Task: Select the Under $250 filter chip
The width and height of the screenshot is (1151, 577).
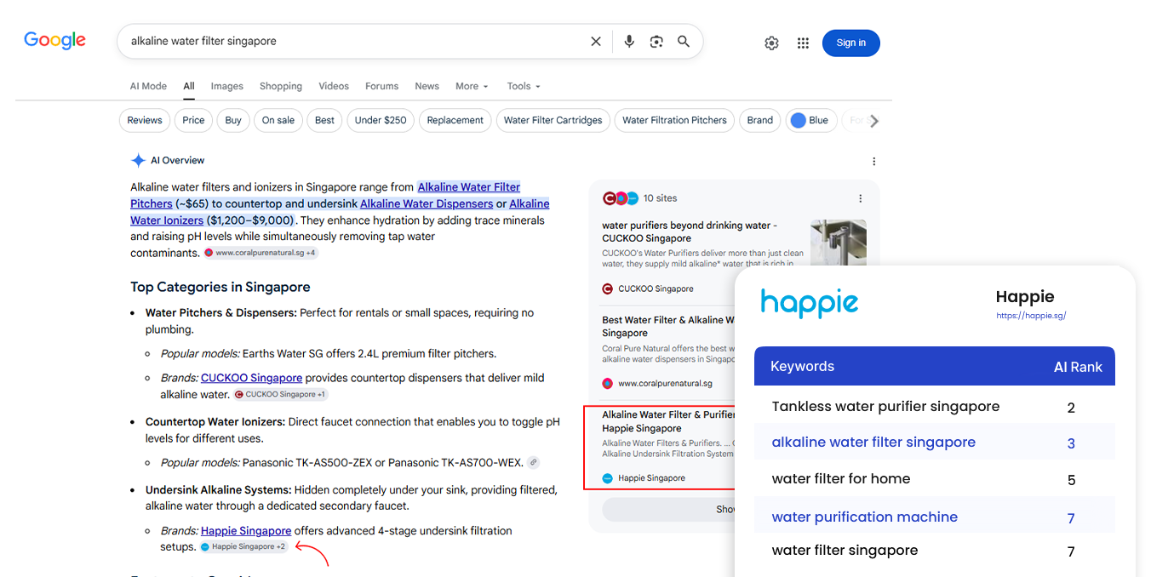Action: (381, 120)
